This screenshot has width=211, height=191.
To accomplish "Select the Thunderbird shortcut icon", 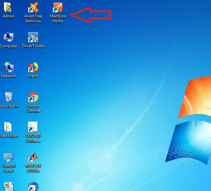I will click(x=33, y=186).
